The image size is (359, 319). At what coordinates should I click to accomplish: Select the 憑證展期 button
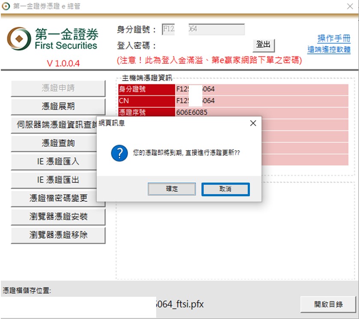(58, 106)
